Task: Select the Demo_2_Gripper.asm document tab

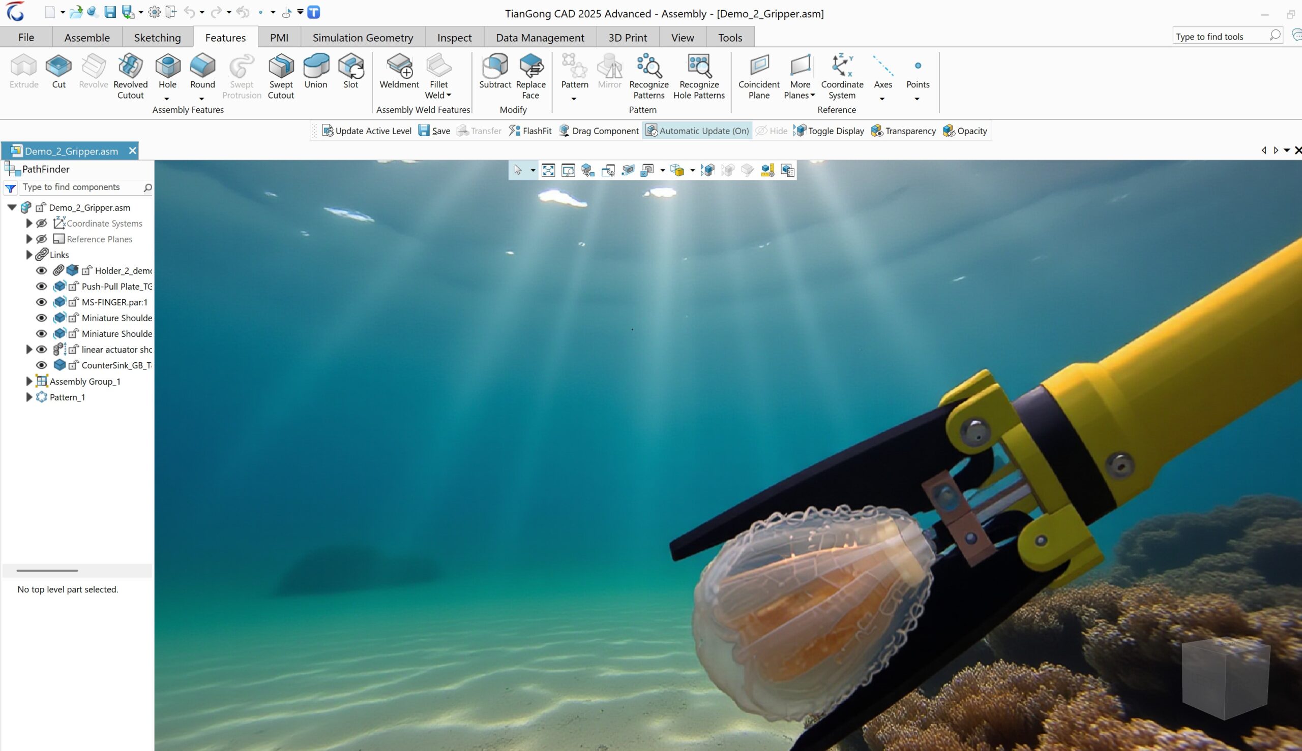Action: (x=71, y=150)
